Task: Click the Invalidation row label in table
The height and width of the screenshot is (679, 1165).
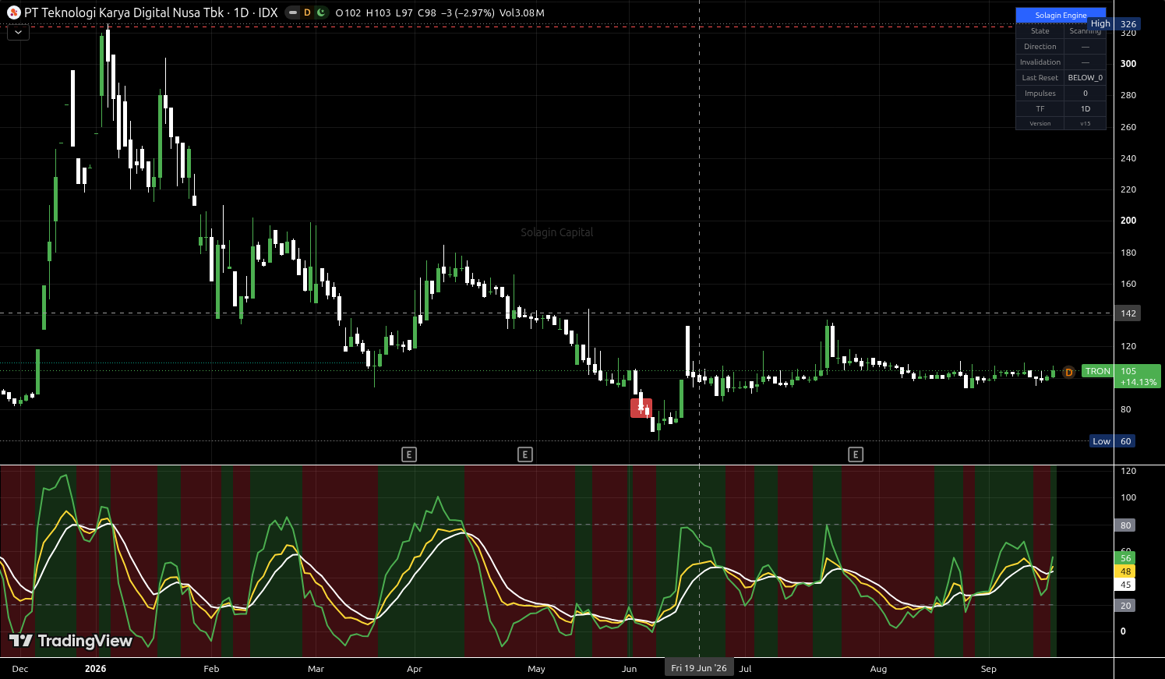Action: [1040, 62]
